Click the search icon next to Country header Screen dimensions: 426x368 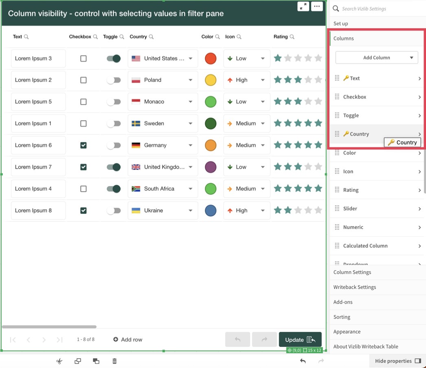(x=151, y=37)
